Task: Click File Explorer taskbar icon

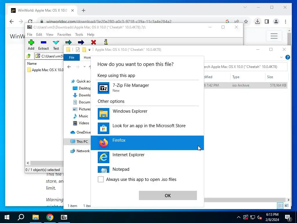Action: [x=35, y=217]
